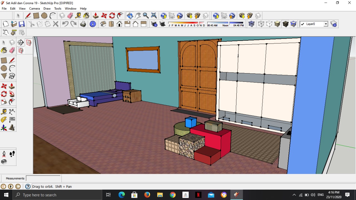
Task: Open the Camera menu
Action: coord(34,9)
